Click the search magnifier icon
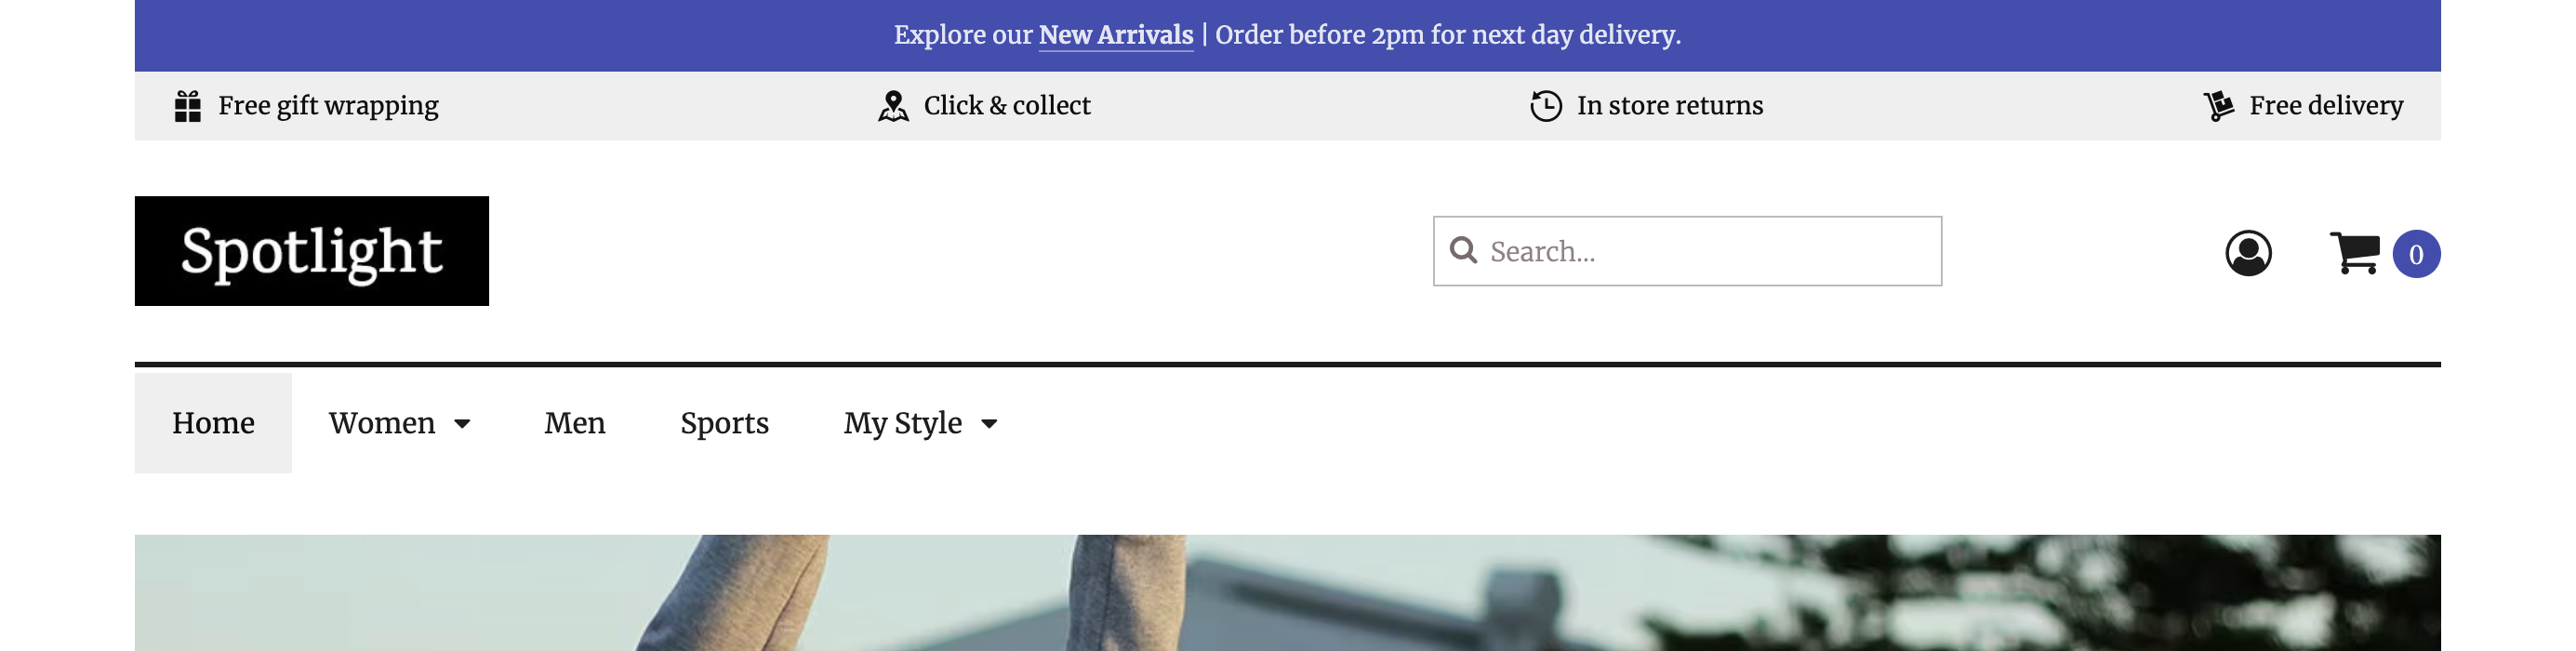Image resolution: width=2576 pixels, height=651 pixels. click(1463, 250)
